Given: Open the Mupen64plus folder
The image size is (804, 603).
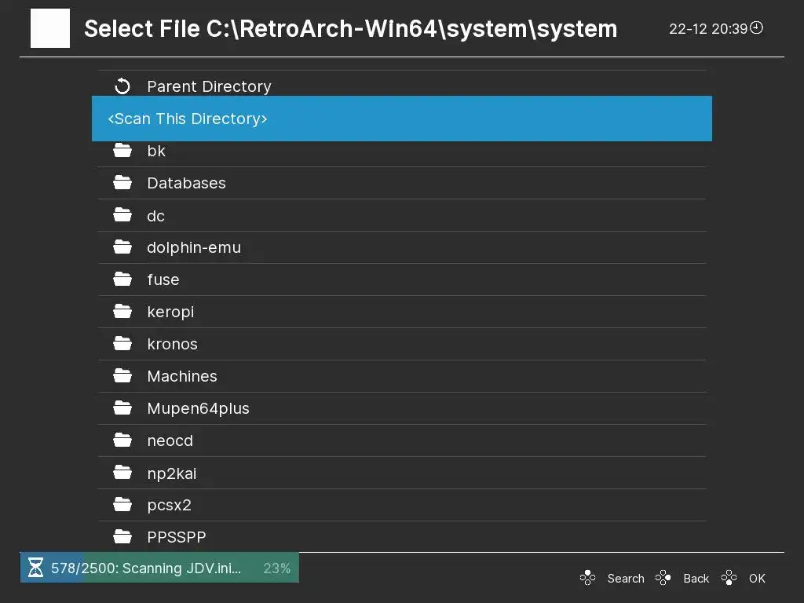Looking at the screenshot, I should click(198, 408).
